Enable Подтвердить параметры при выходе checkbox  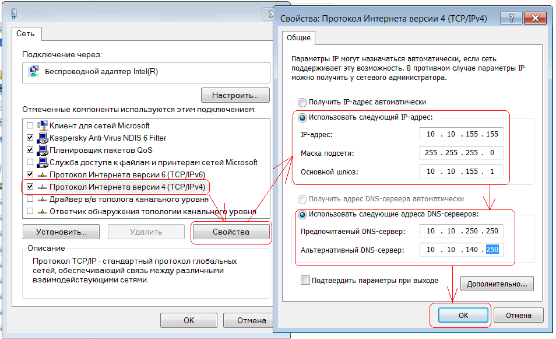pos(305,280)
